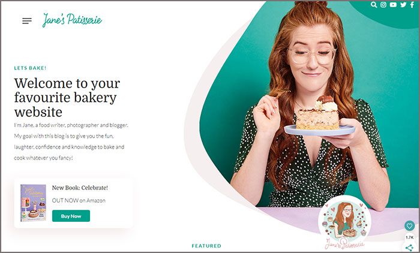This screenshot has width=420, height=253.
Task: Click the hero photo of Jane with cake
Action: 308,107
